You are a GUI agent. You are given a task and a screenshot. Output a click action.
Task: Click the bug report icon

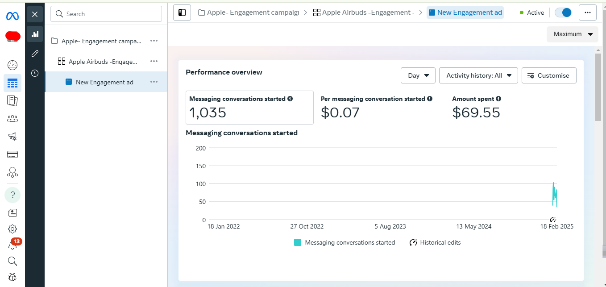(12, 277)
